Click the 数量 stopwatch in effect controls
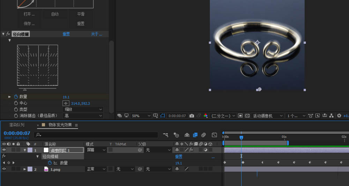The image size is (349, 186). pyautogui.click(x=16, y=97)
